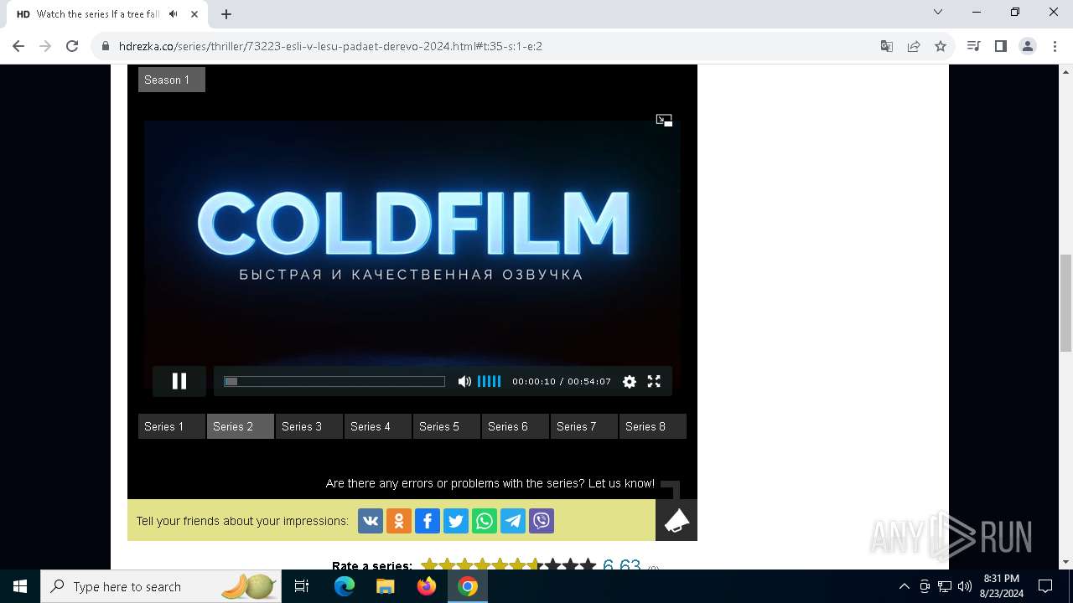Open a new browser tab
Viewport: 1073px width, 603px height.
pos(226,14)
